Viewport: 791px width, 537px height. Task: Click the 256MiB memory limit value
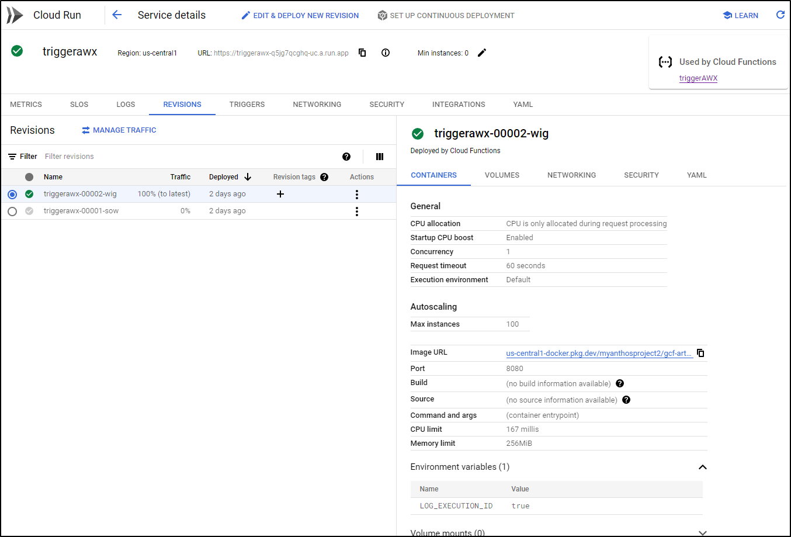(519, 444)
